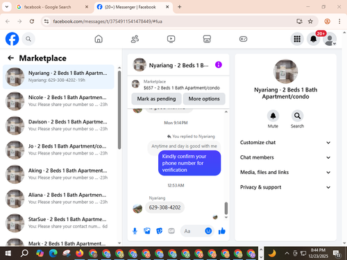
Task: Open a new Chrome tab
Action: click(x=180, y=7)
